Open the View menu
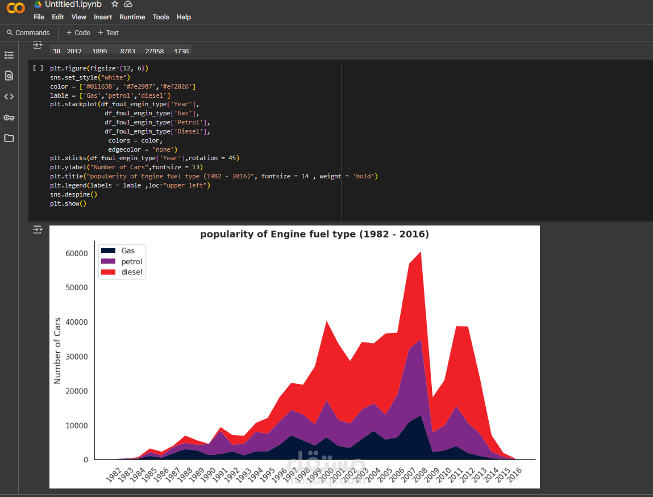653x497 pixels. pyautogui.click(x=78, y=17)
